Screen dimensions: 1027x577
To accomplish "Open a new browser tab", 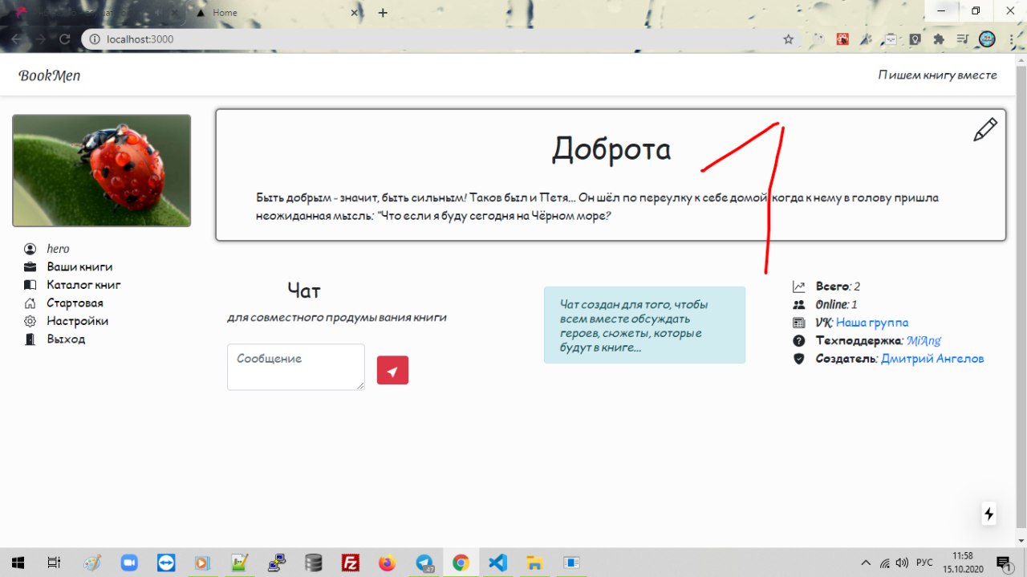I will coord(383,13).
